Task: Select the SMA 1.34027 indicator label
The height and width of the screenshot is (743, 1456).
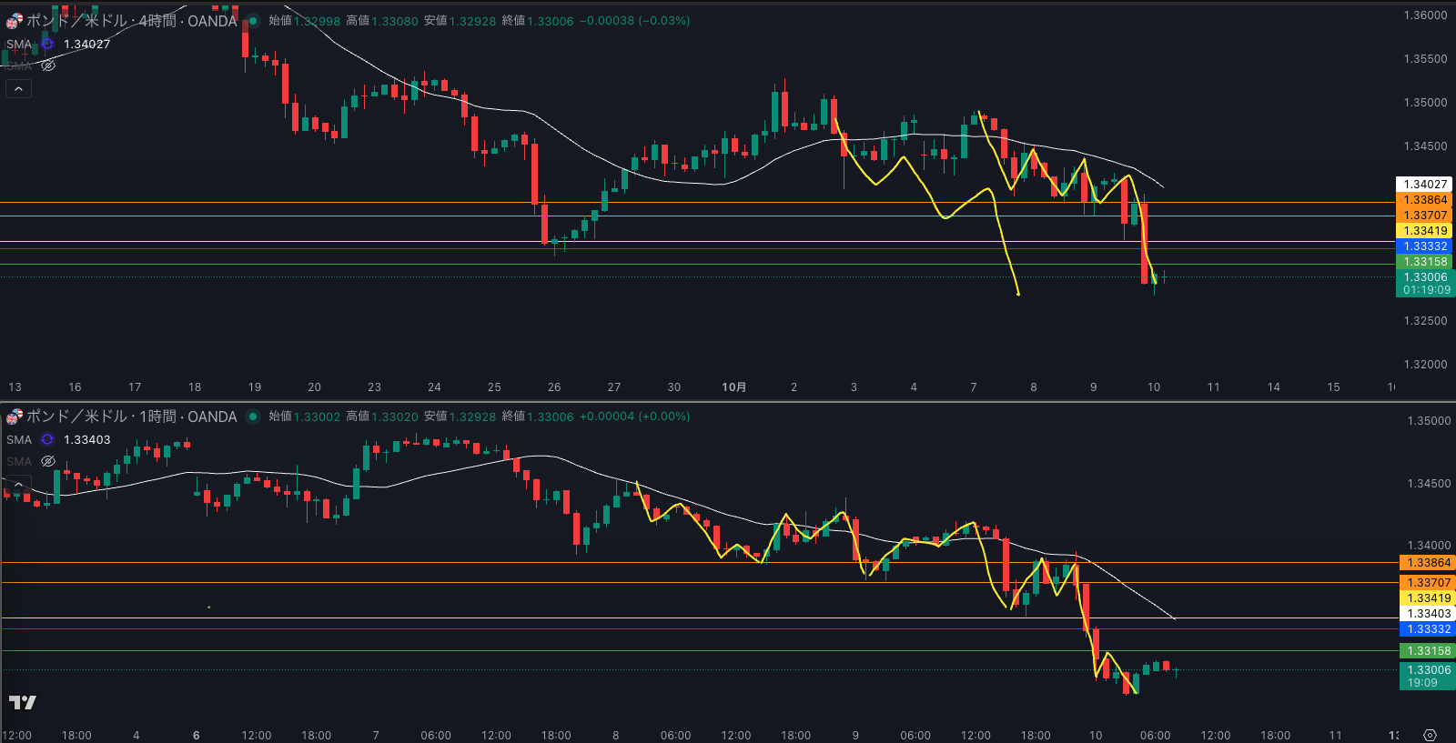Action: point(86,44)
